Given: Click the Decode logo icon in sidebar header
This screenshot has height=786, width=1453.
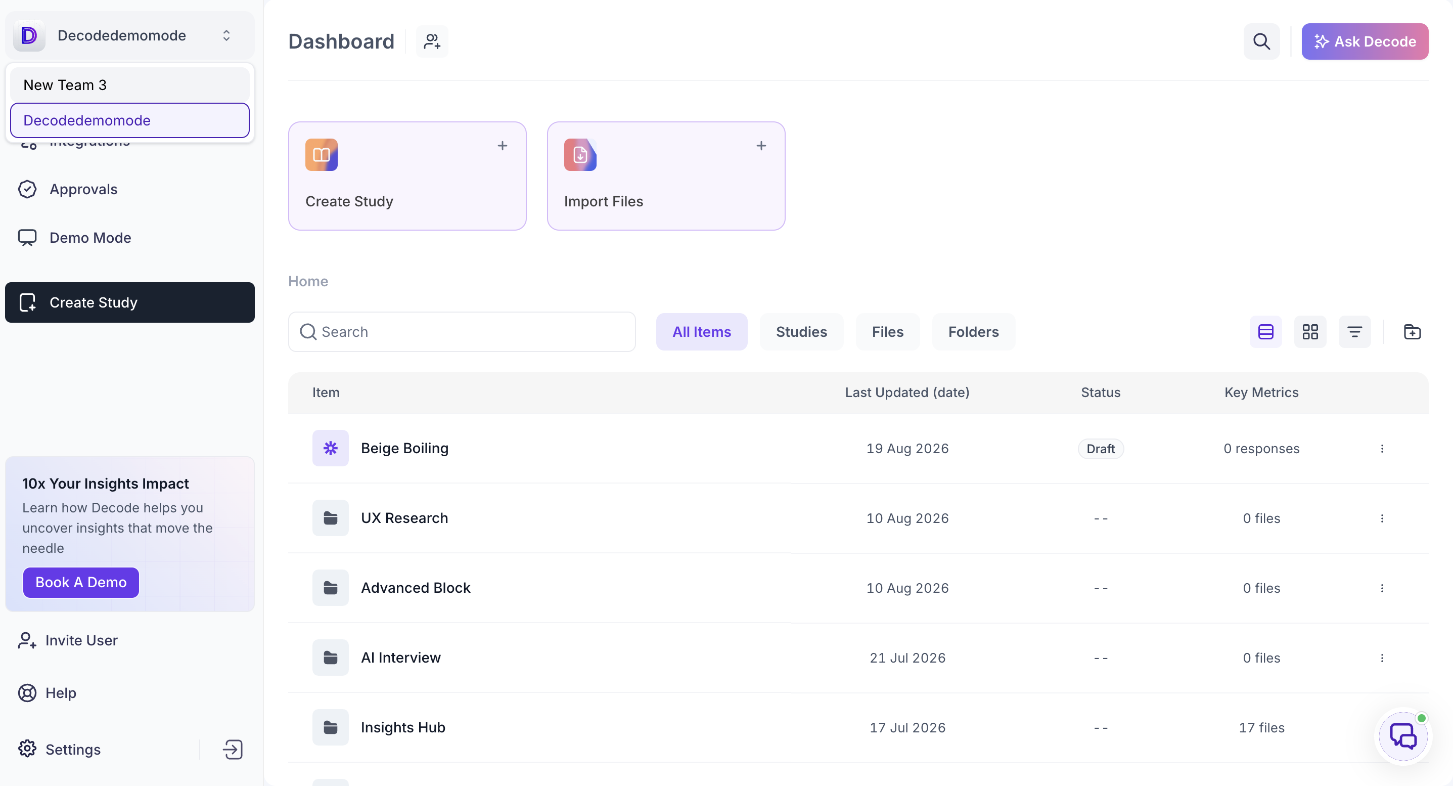Looking at the screenshot, I should coord(29,35).
